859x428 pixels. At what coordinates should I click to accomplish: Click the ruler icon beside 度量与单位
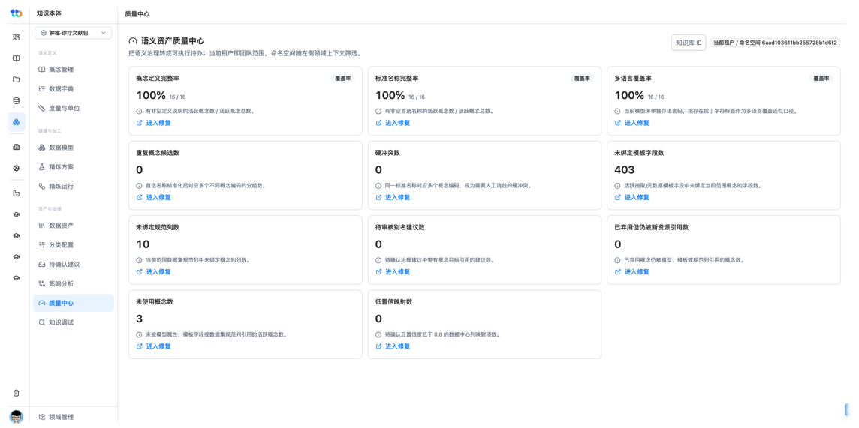point(41,108)
